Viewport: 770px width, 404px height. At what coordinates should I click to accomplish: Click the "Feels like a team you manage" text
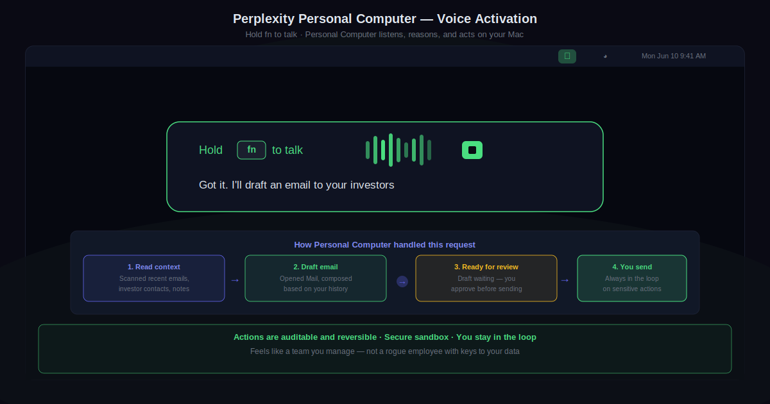coord(385,351)
